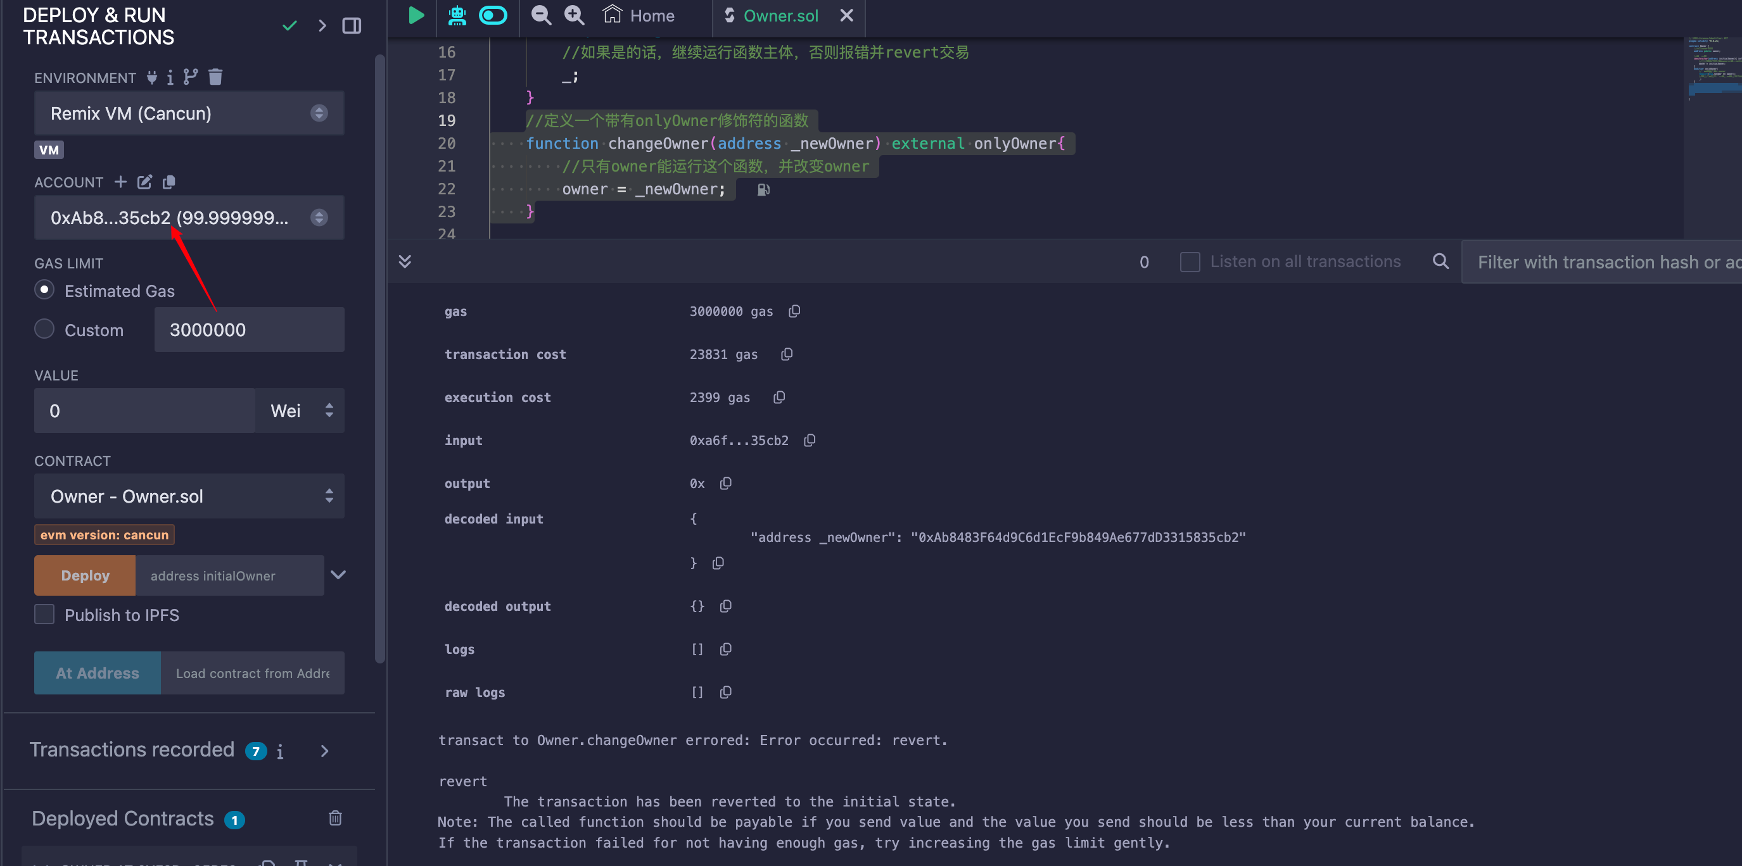Click the 3000000 gas limit field
Viewport: 1742px width, 866px height.
coord(250,330)
